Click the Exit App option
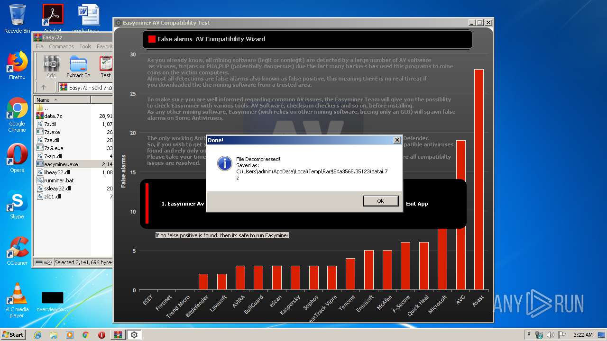Image resolution: width=607 pixels, height=341 pixels. (x=417, y=204)
